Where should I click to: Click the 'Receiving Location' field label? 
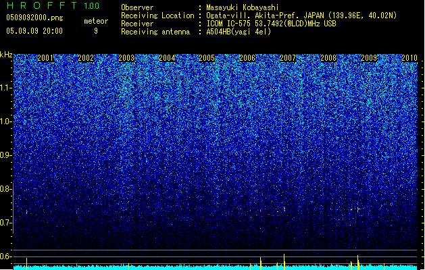[157, 16]
